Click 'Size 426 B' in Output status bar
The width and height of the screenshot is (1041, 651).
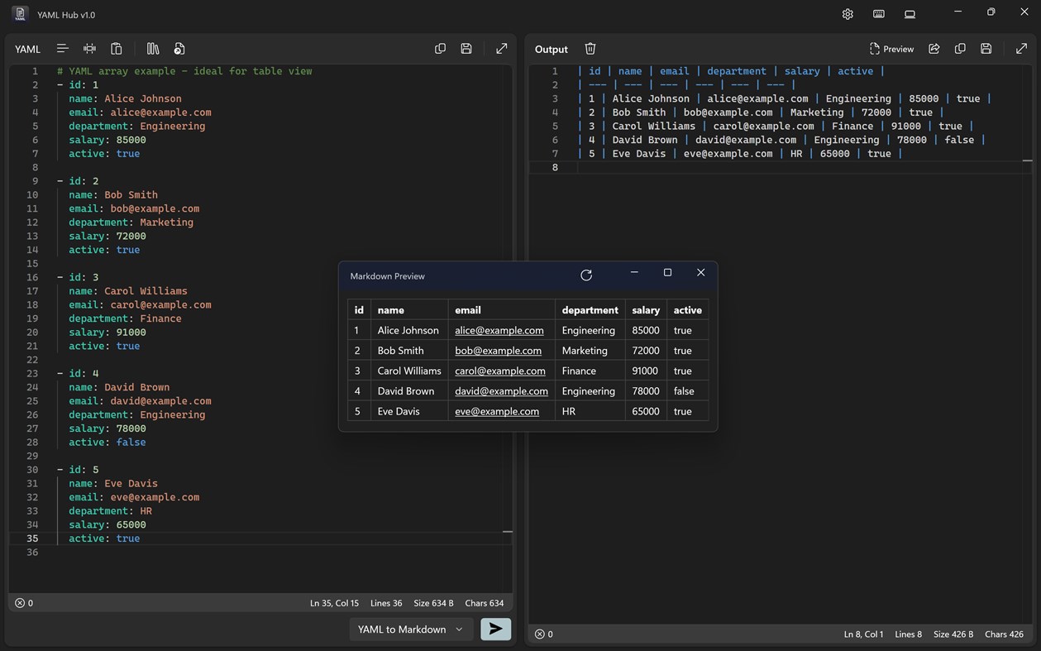click(953, 634)
